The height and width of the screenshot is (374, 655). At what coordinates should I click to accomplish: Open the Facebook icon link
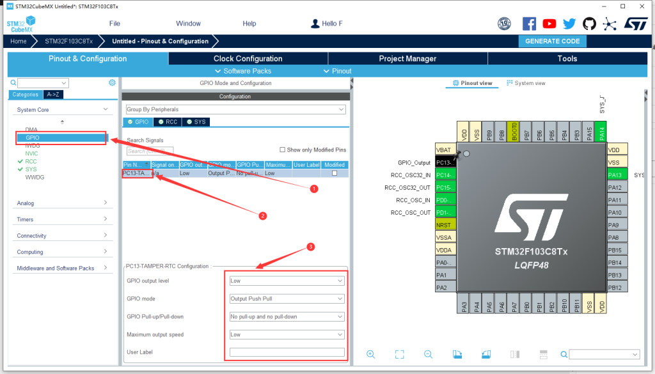click(x=529, y=24)
